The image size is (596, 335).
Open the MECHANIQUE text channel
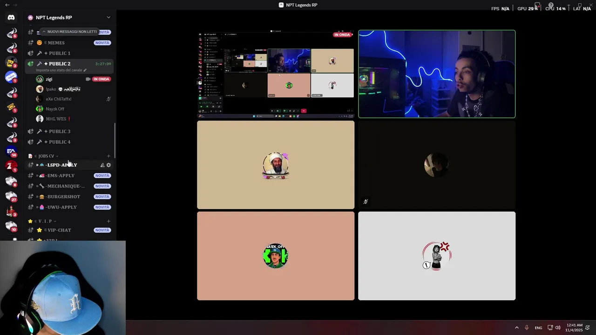[69, 186]
